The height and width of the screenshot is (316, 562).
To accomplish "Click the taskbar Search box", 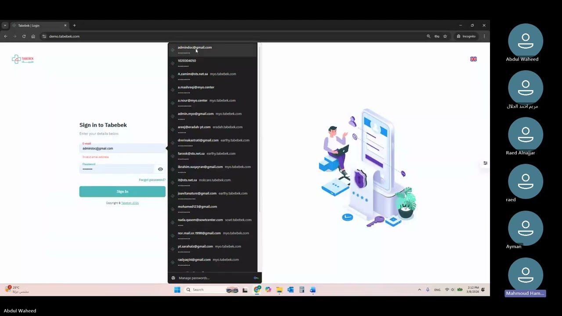I will click(x=212, y=290).
